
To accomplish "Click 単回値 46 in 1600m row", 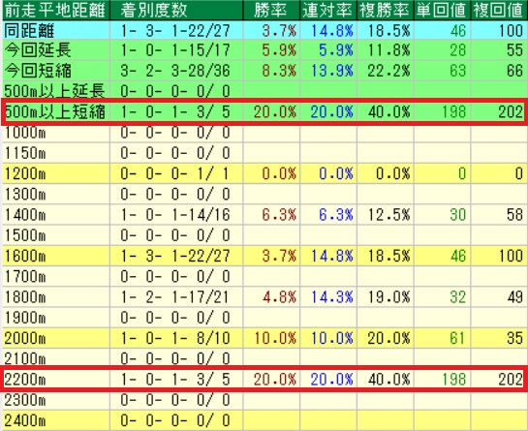I will (457, 256).
